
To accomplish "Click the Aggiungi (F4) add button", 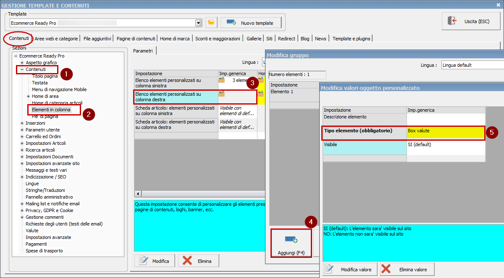I will click(x=291, y=244).
